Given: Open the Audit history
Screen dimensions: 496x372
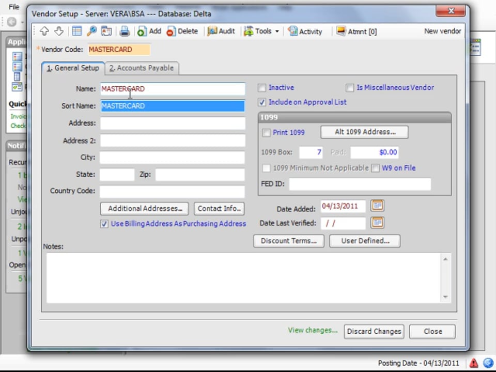Looking at the screenshot, I should (x=221, y=31).
